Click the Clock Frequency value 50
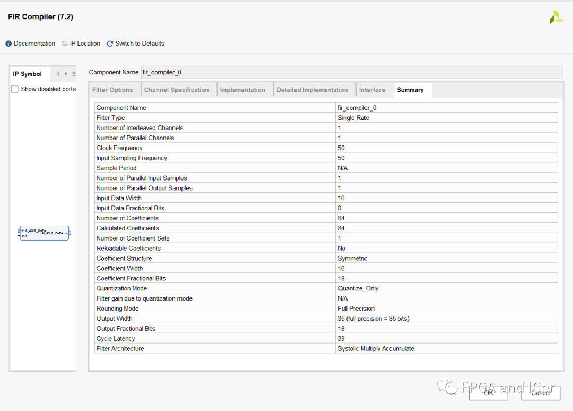This screenshot has height=411, width=573. pos(341,148)
